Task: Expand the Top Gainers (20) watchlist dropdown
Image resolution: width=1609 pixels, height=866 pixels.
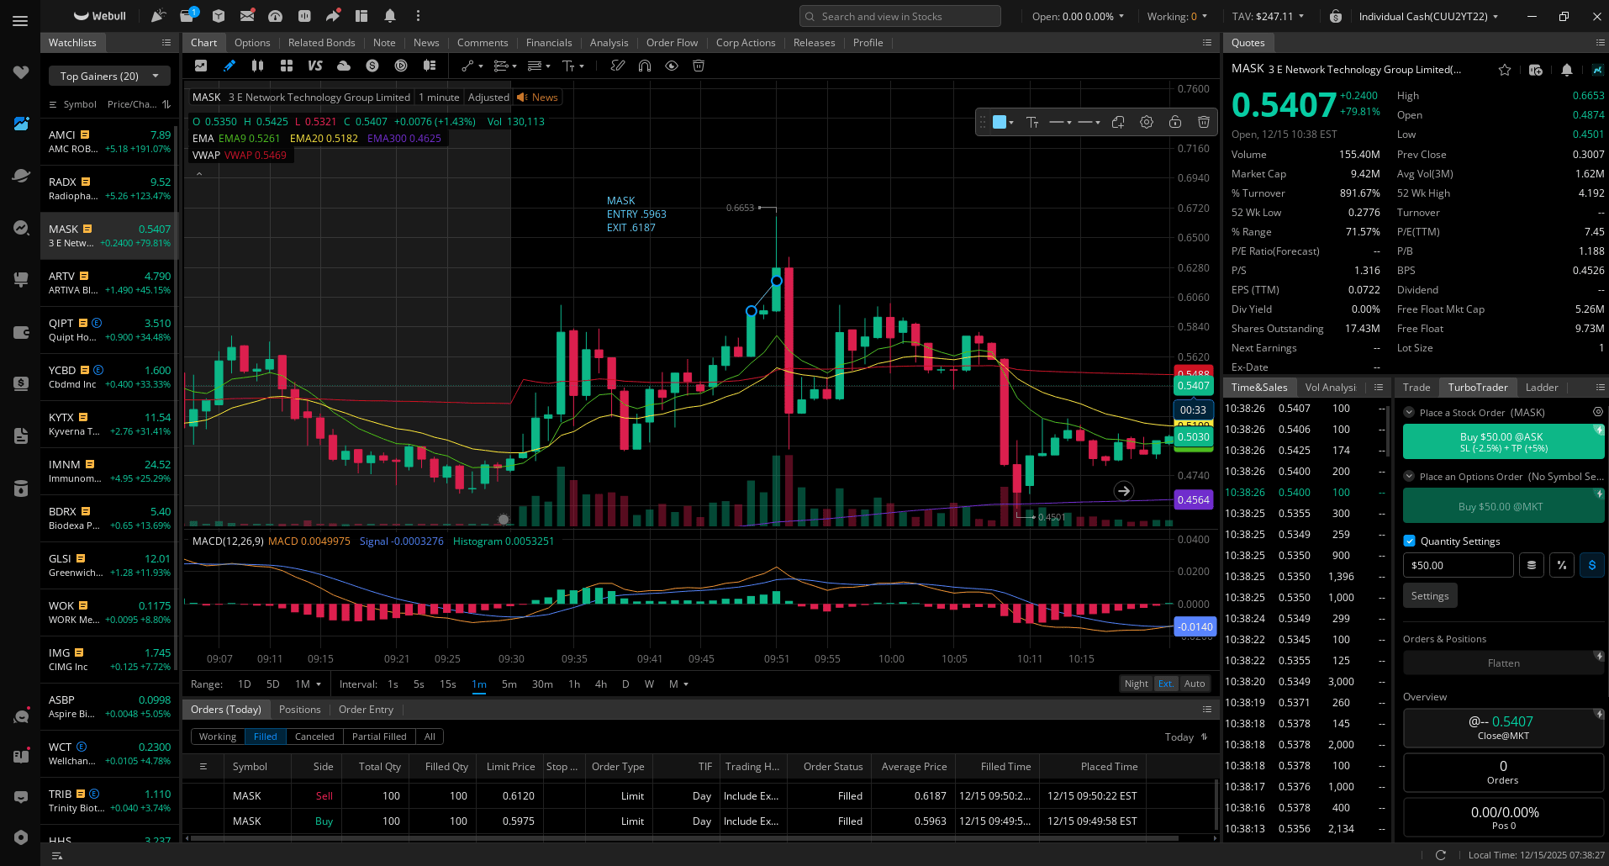Action: 109,76
